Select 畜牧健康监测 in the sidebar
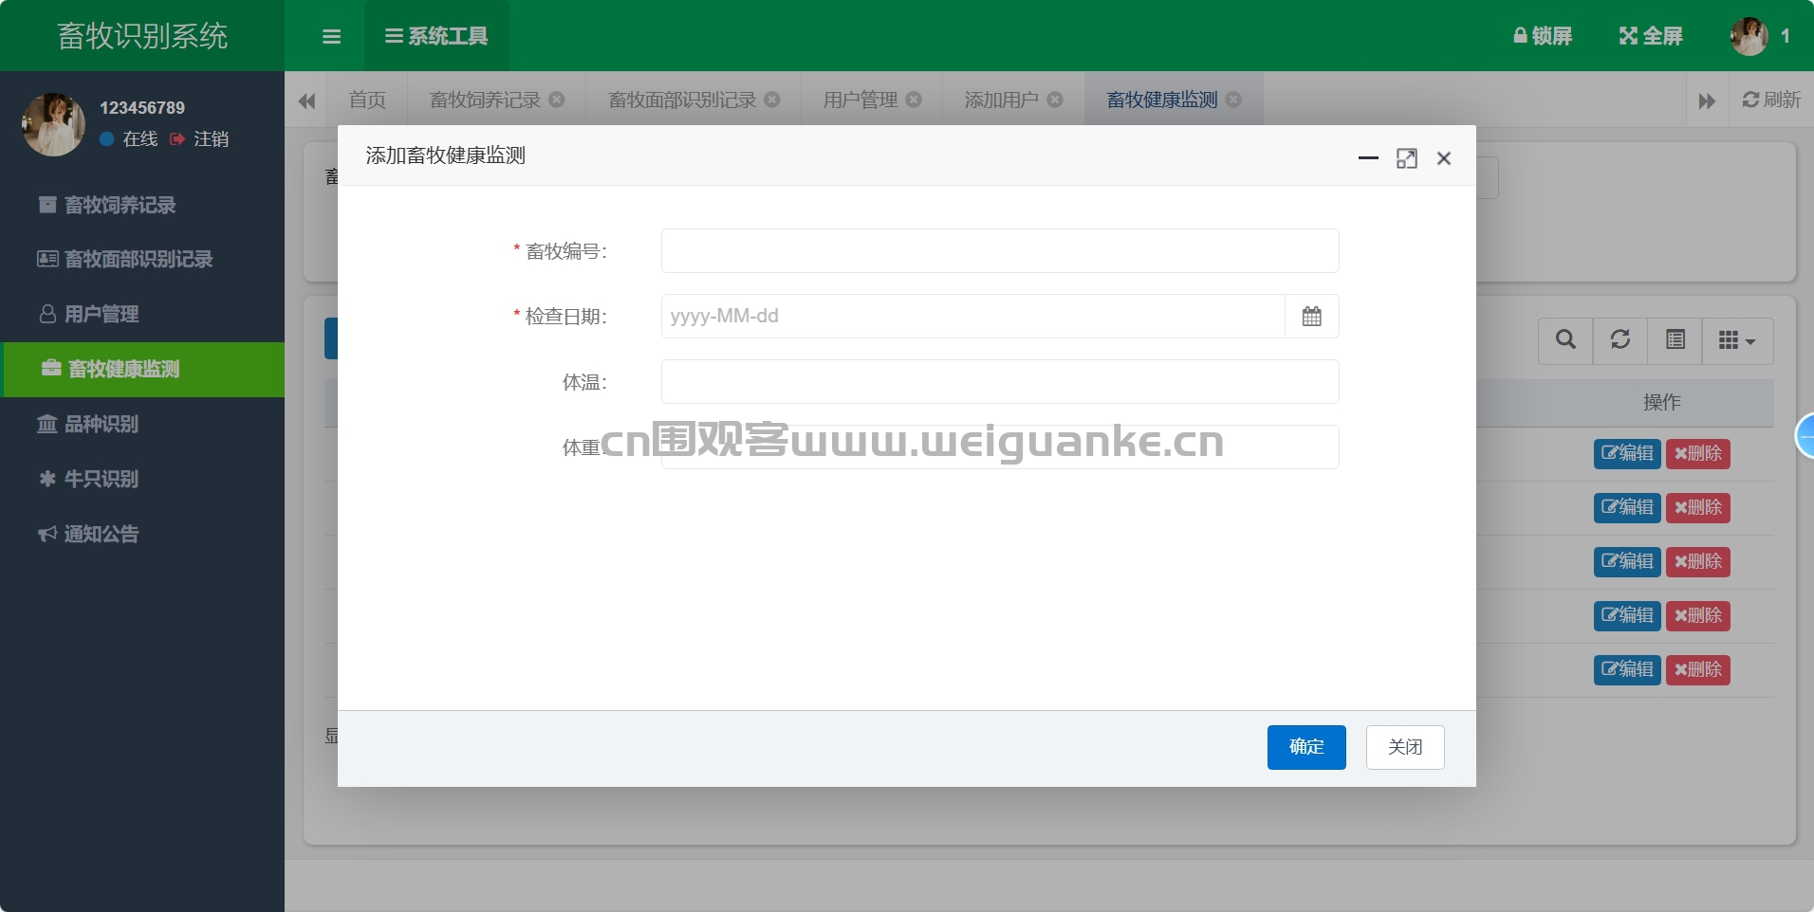Viewport: 1814px width, 912px height. click(142, 369)
